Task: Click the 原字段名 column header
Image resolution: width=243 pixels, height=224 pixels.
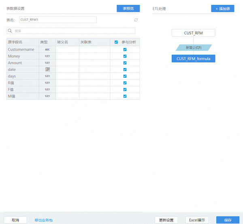Action: [15, 42]
